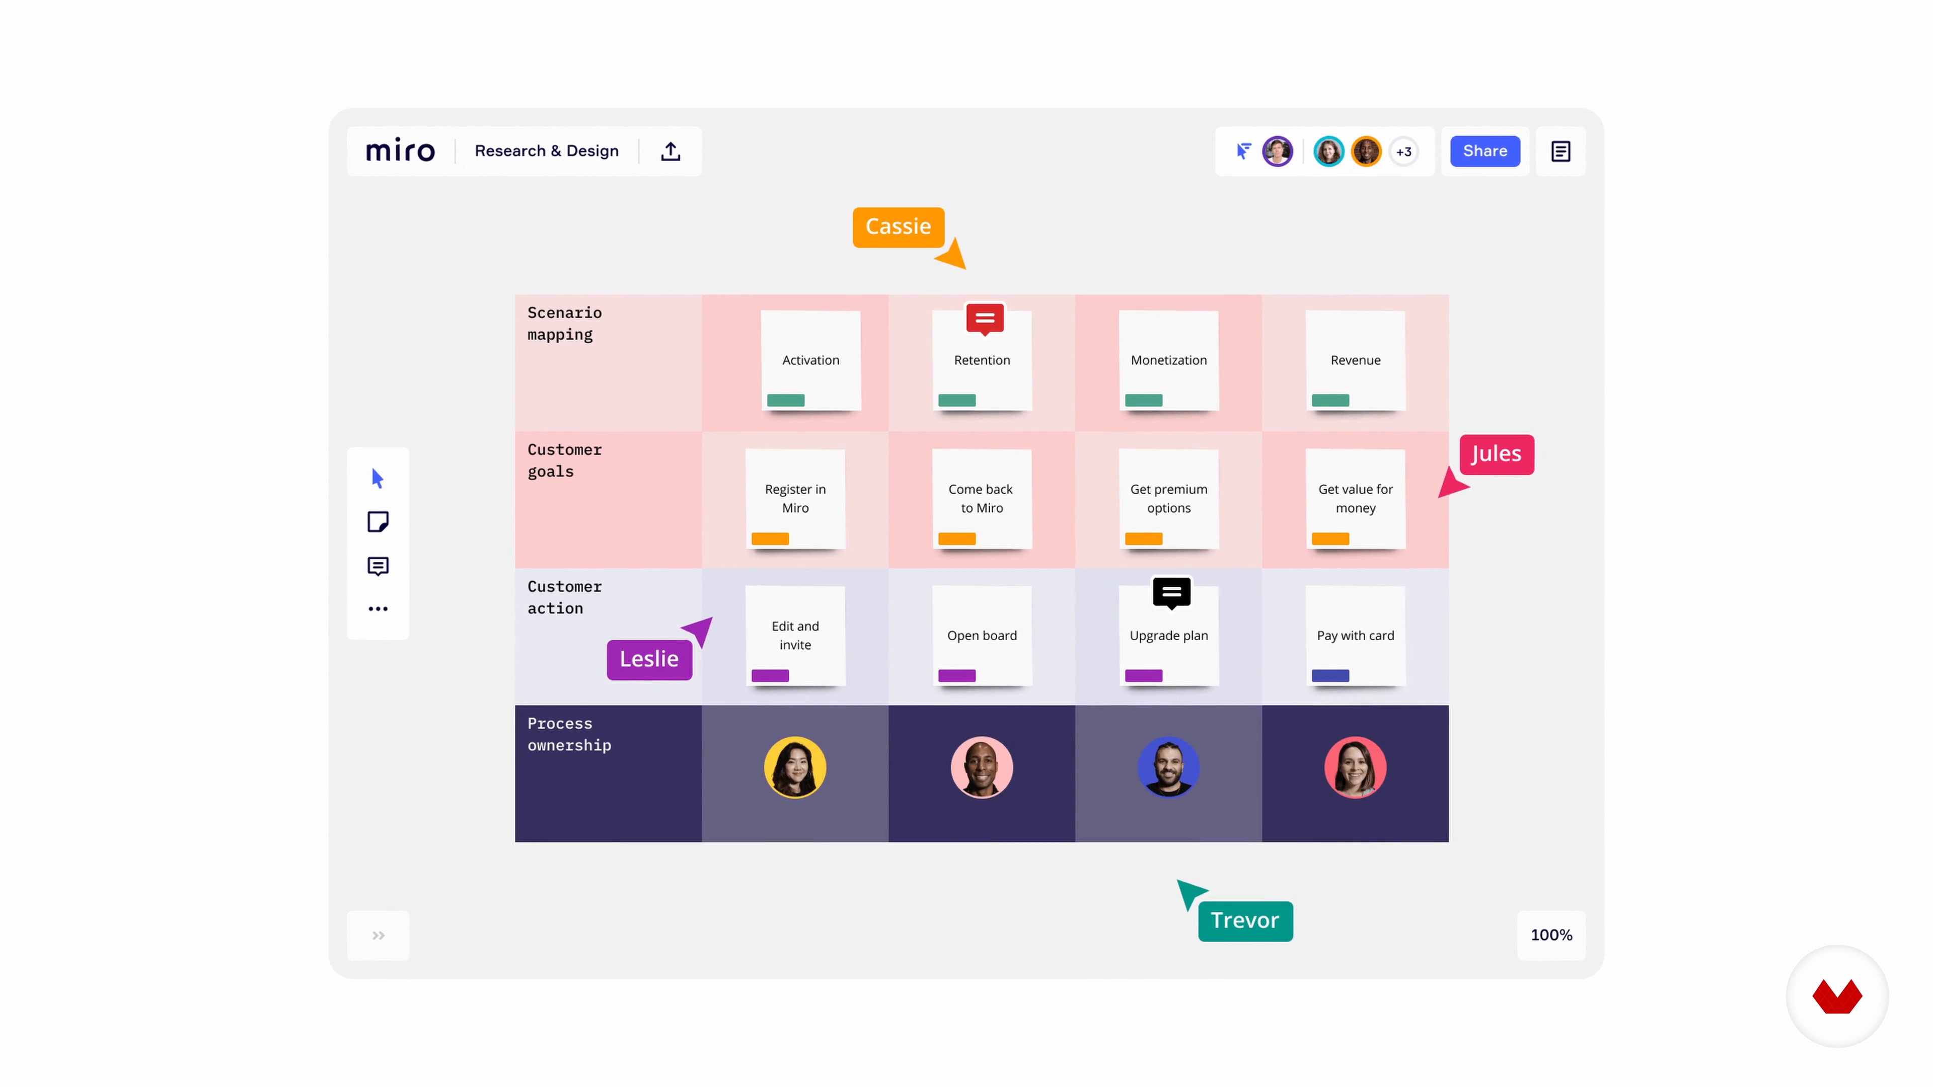Click the yellow-background woman avatar
The width and height of the screenshot is (1933, 1087).
point(795,766)
